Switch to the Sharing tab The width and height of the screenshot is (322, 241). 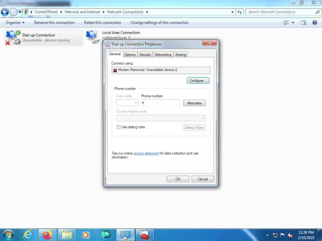[181, 55]
